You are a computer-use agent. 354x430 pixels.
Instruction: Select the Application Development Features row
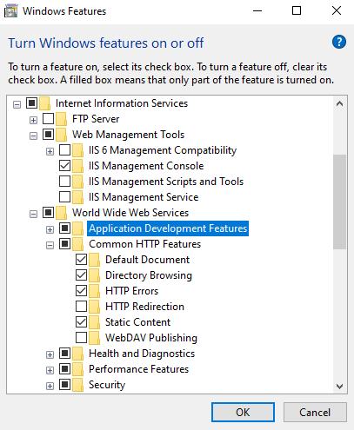[x=168, y=228]
